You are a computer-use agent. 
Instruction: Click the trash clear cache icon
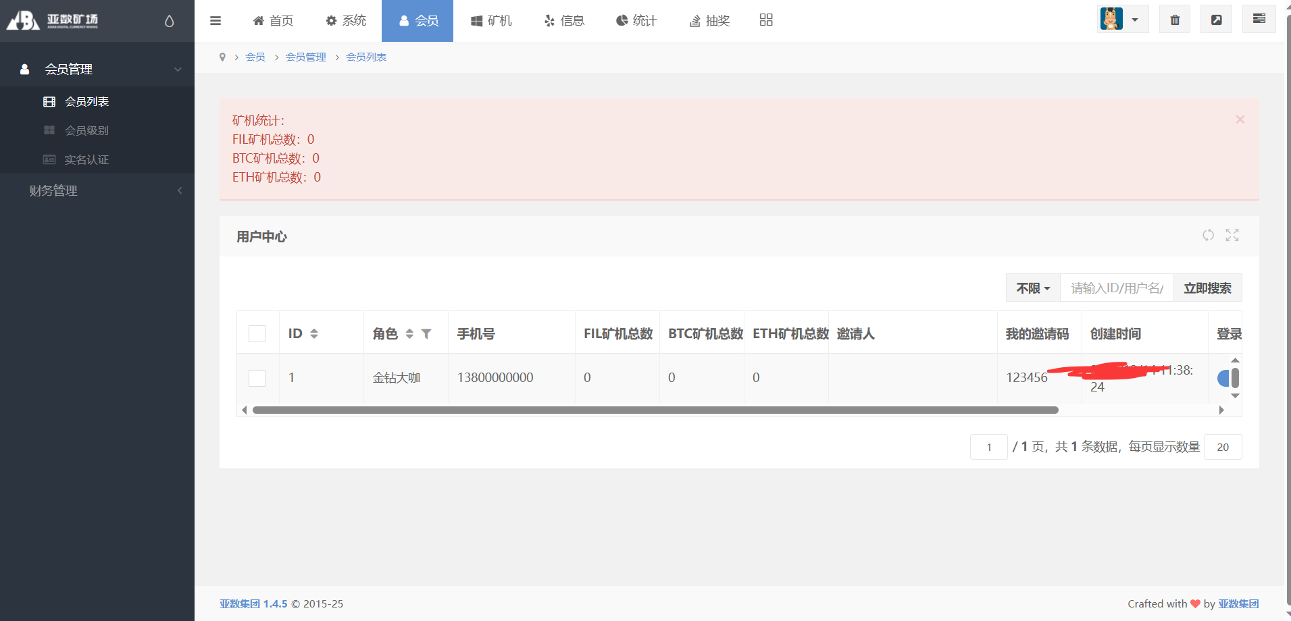point(1175,20)
